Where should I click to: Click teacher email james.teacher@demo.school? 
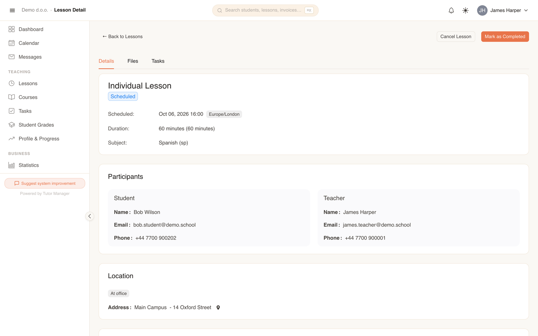coord(377,225)
